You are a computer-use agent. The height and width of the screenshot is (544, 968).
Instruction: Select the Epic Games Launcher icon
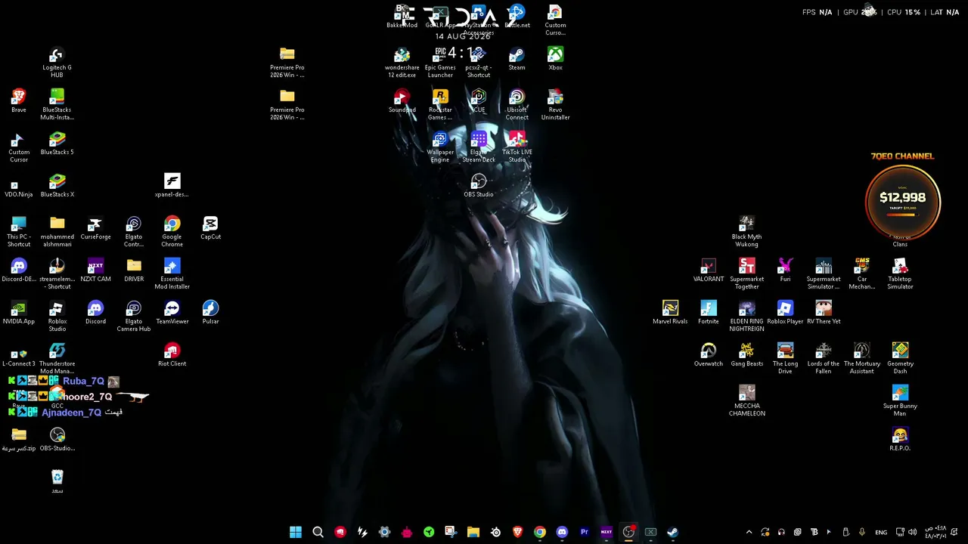point(440,63)
